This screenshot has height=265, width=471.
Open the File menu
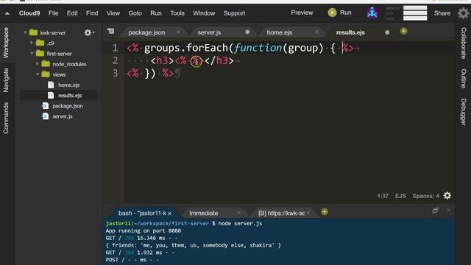[53, 13]
